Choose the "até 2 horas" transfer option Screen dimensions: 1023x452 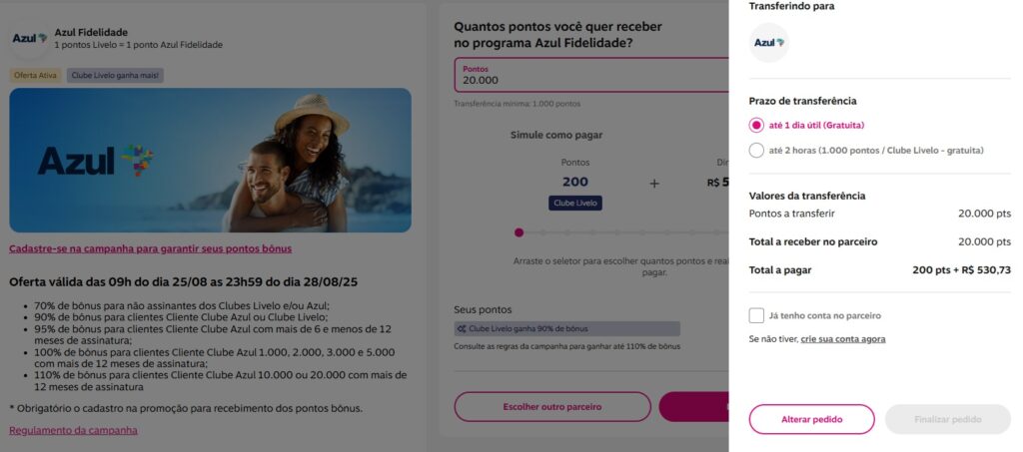tap(756, 151)
